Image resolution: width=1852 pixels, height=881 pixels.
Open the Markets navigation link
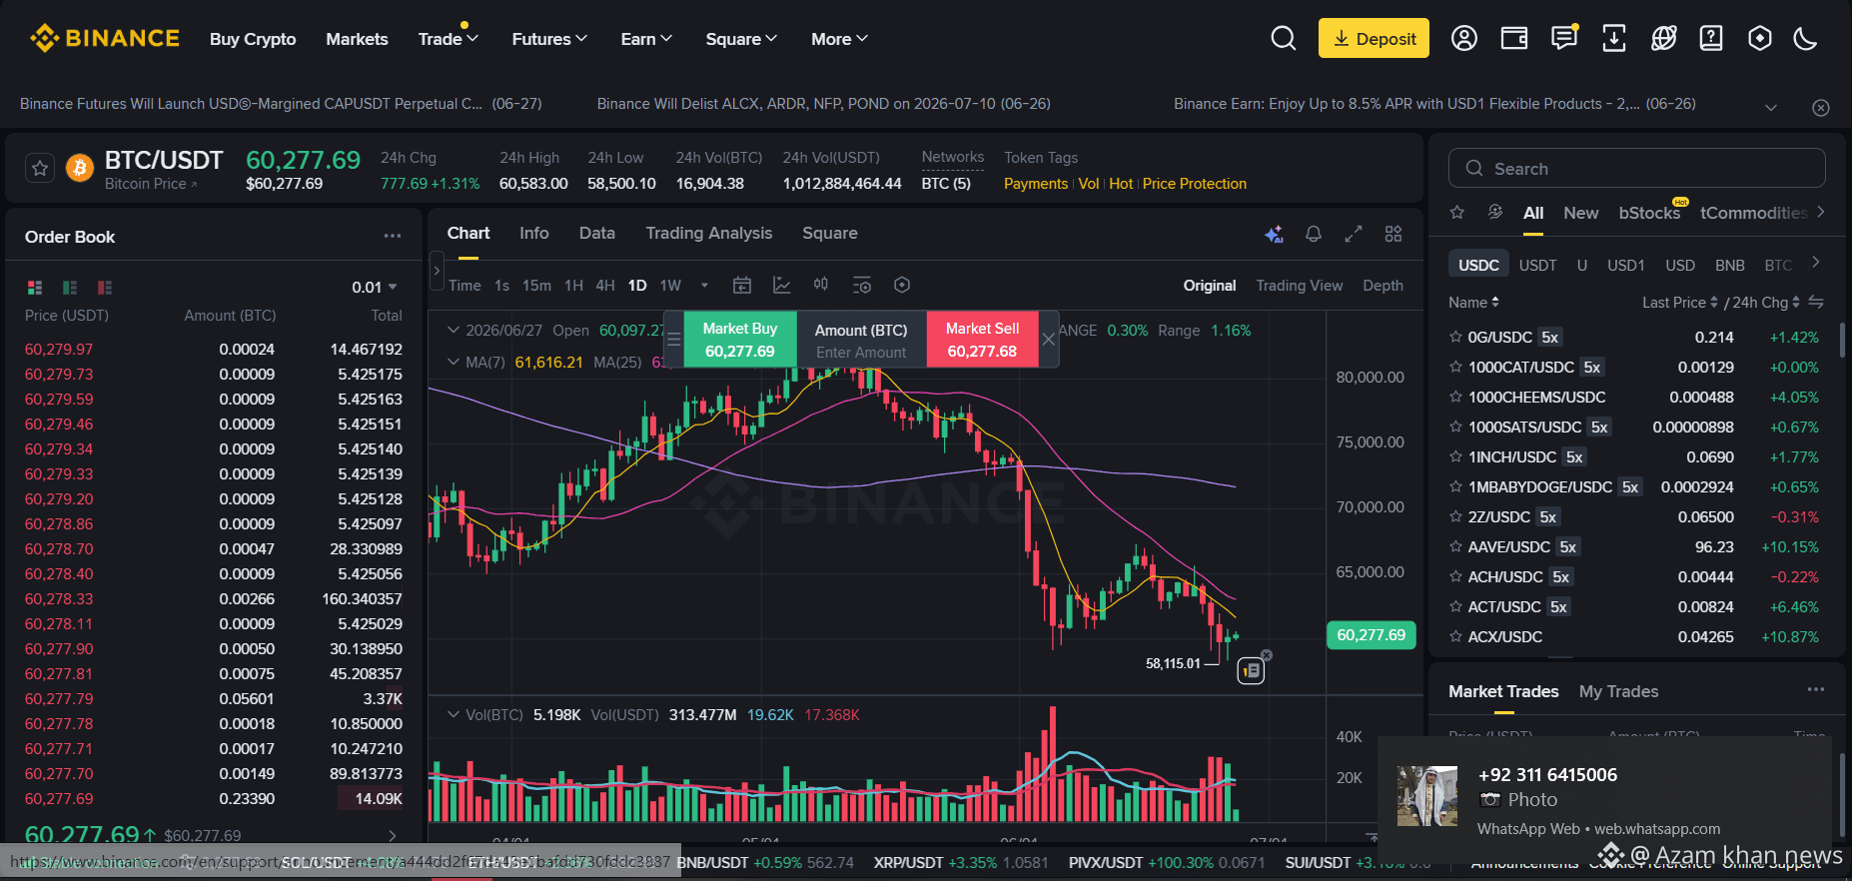point(357,39)
